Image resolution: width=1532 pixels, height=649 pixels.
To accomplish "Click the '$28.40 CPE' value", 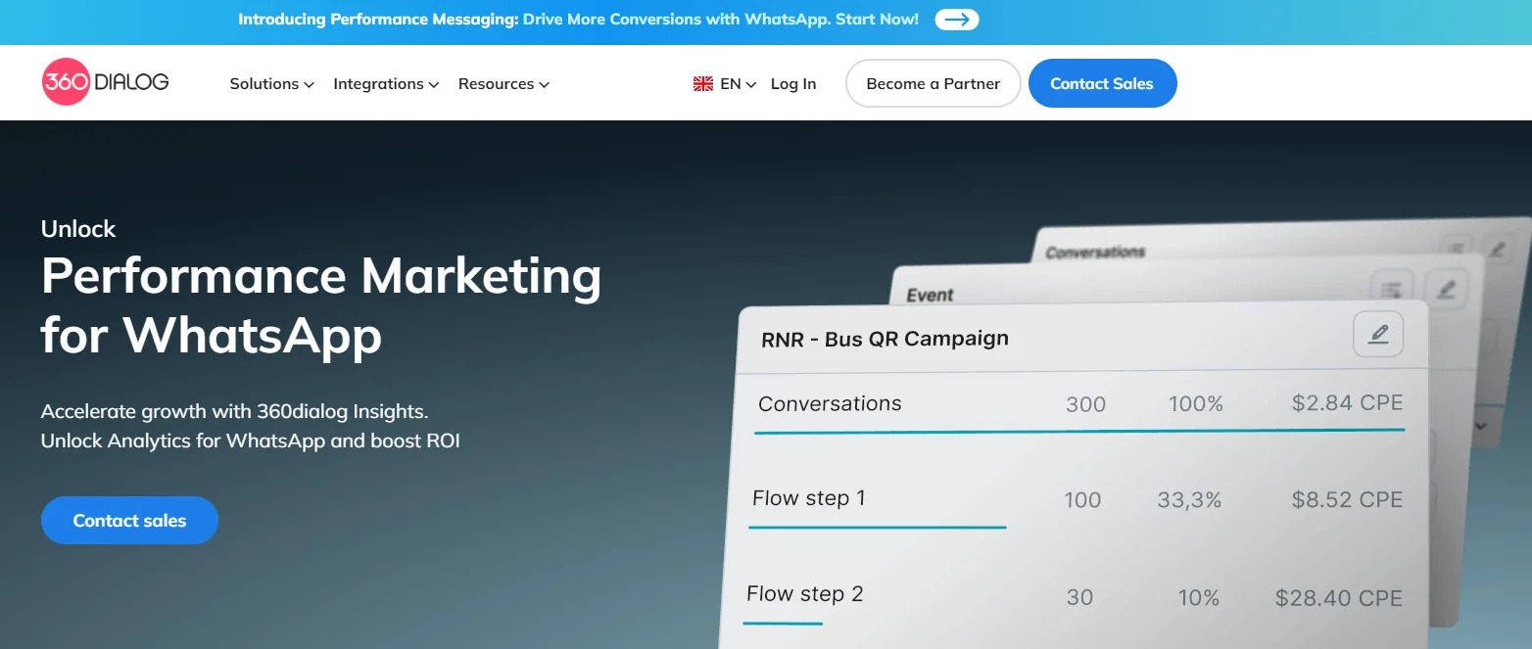I will [1339, 598].
